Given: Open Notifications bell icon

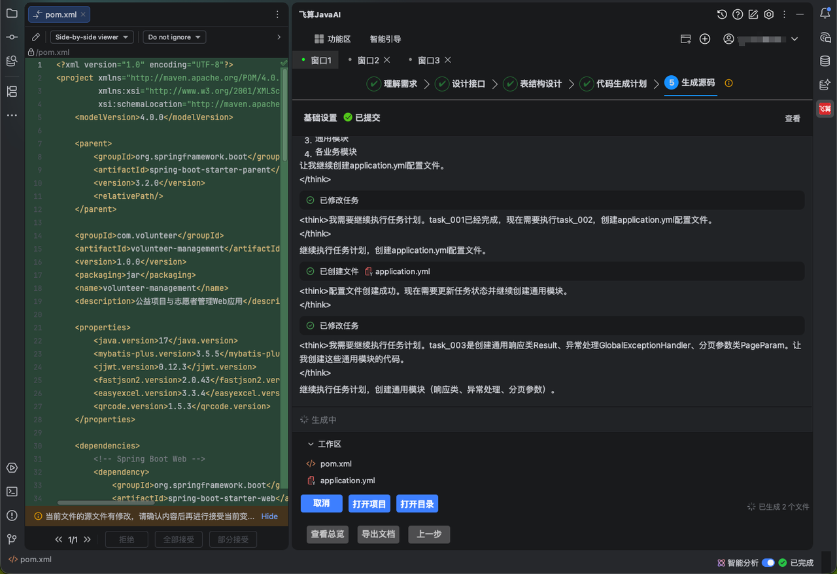Looking at the screenshot, I should point(825,13).
